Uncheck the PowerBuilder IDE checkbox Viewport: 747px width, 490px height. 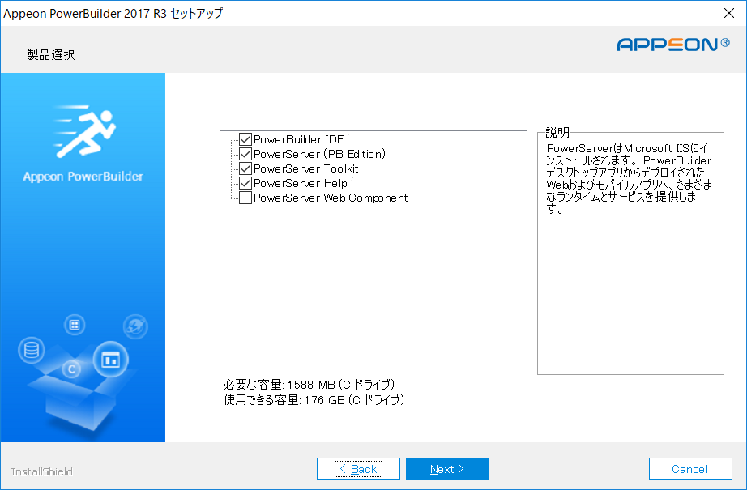(x=245, y=139)
